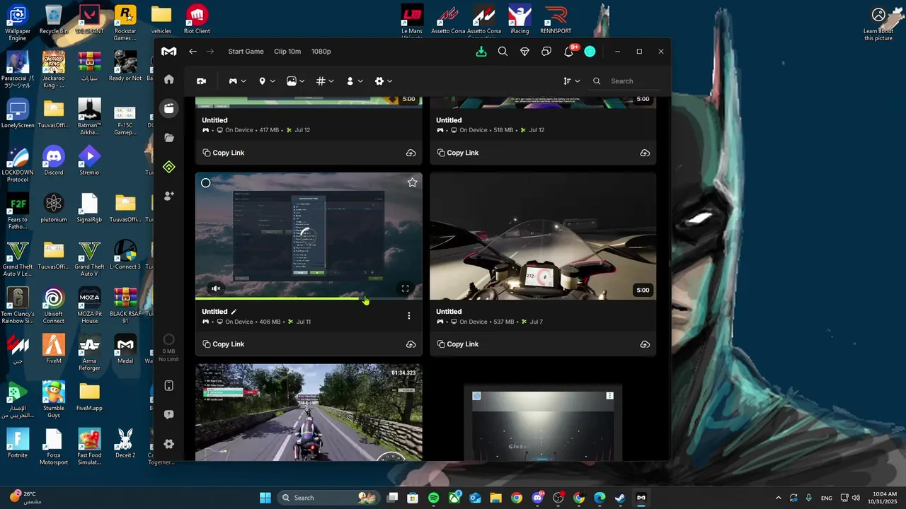906x509 pixels.
Task: Open the premium diamond icon in the title bar
Action: click(524, 52)
